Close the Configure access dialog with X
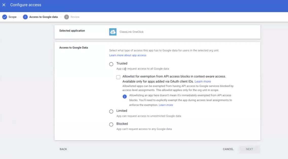 point(4,5)
